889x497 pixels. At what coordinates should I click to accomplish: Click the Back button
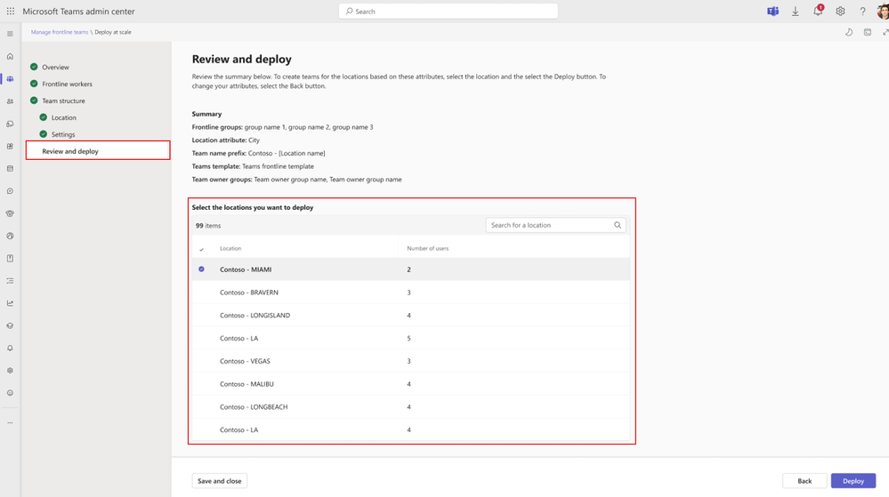(804, 481)
